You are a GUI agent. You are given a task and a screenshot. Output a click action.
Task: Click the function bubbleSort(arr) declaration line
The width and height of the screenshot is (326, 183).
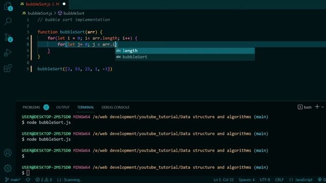pos(70,32)
